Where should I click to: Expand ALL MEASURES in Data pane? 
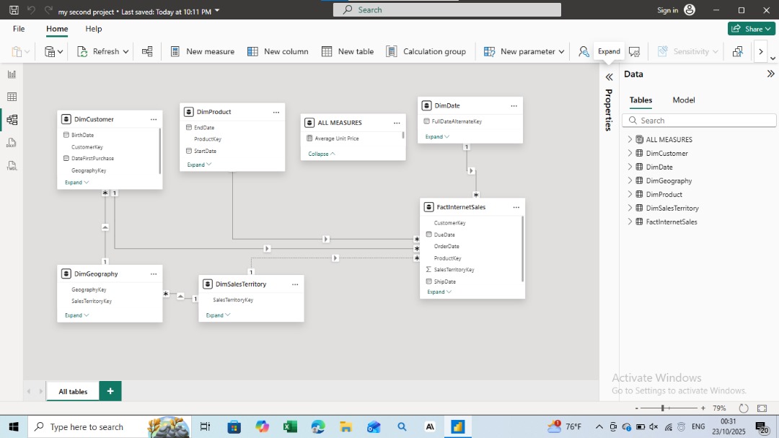[x=630, y=140]
